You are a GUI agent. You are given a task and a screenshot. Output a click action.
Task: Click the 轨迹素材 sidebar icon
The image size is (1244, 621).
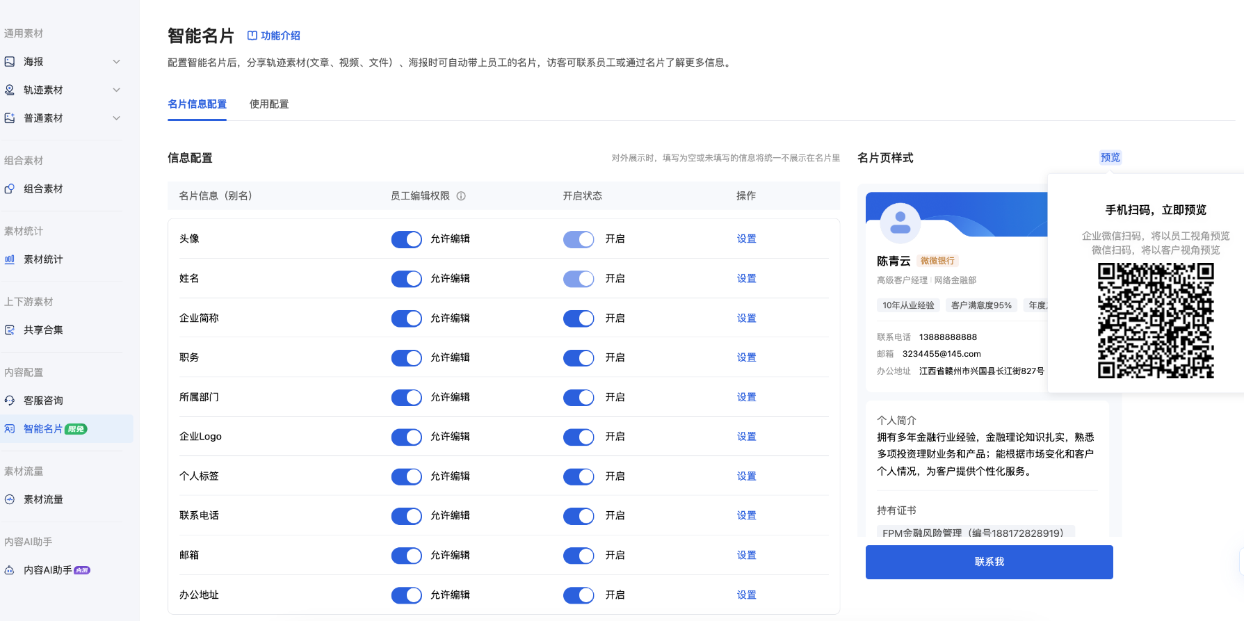[x=10, y=90]
